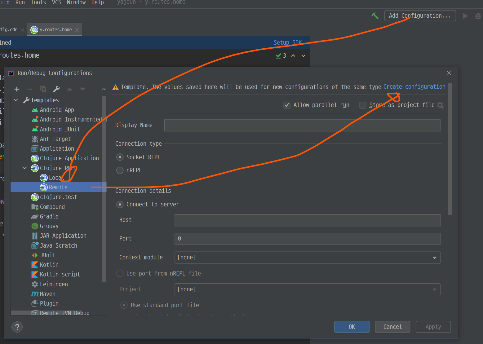Screen dimensions: 483x344
Task: Click the Cancel button
Action: coord(392,327)
